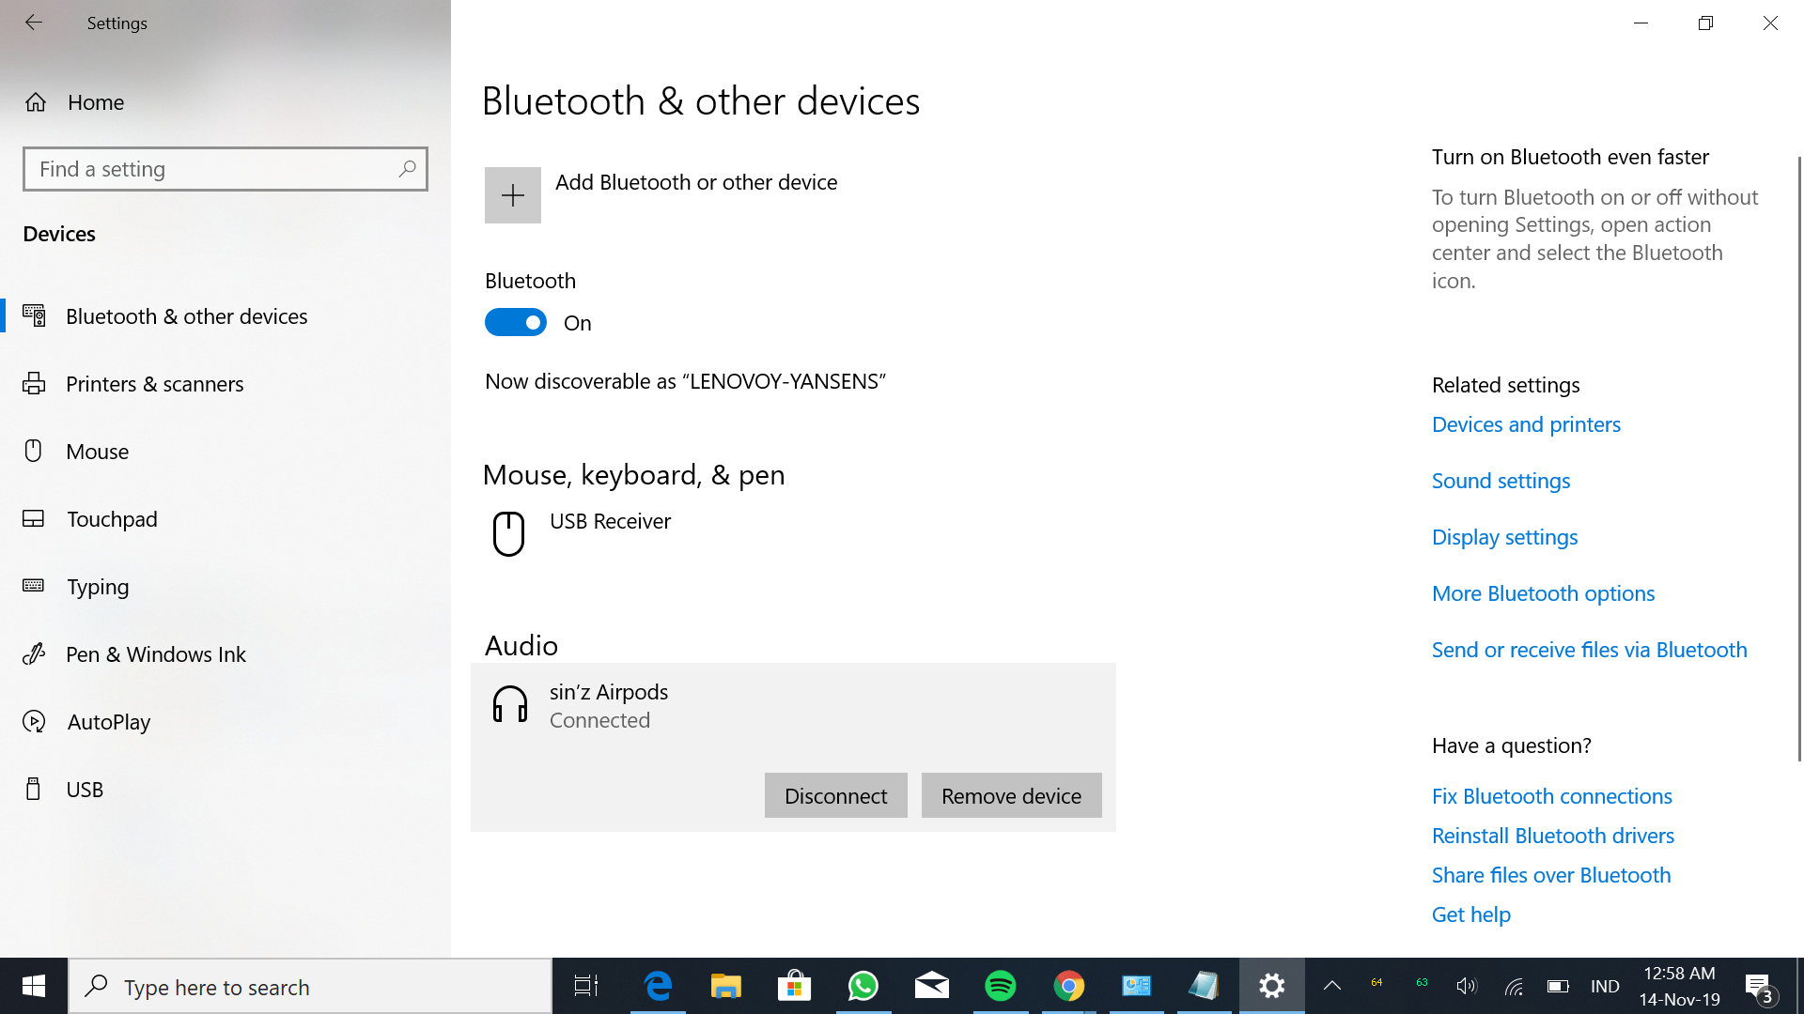The width and height of the screenshot is (1804, 1014).
Task: Open Microsoft Store from the taskbar
Action: (x=795, y=986)
